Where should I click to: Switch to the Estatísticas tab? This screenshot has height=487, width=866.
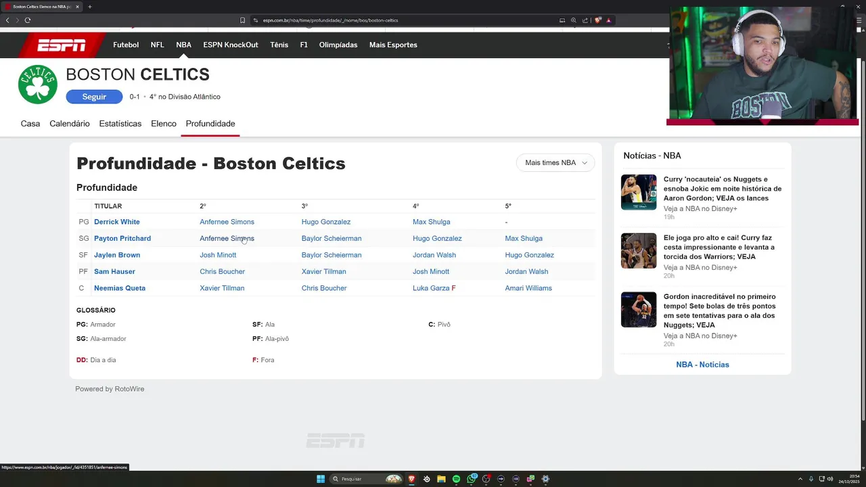click(x=120, y=124)
